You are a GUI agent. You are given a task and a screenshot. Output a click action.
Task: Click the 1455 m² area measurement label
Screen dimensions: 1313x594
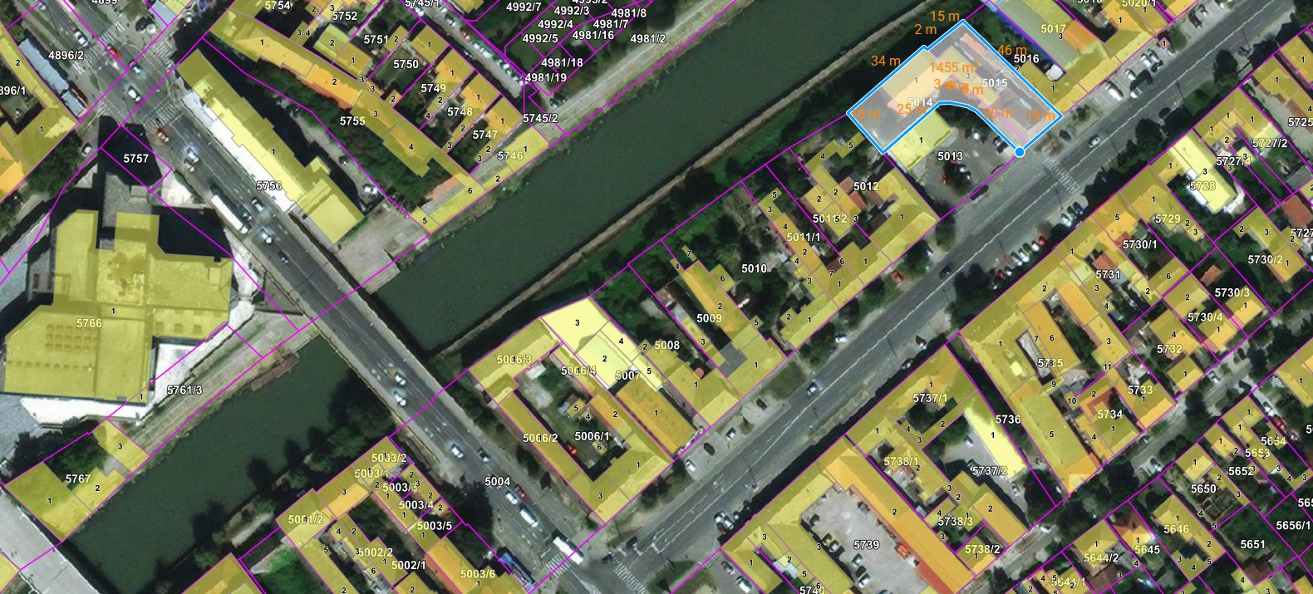click(952, 67)
